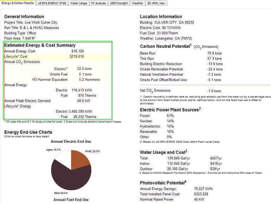The height and width of the screenshot is (203, 271).
Task: Click the Annual Fuel End Use title
Action: [x=71, y=199]
